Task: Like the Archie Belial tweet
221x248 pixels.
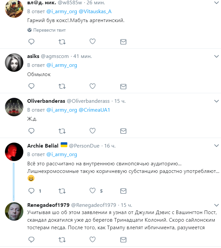Action: coord(93,191)
